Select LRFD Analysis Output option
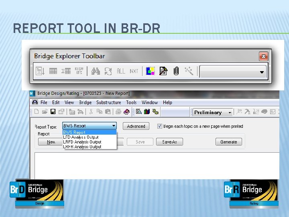The width and height of the screenshot is (289, 217). [x=90, y=142]
